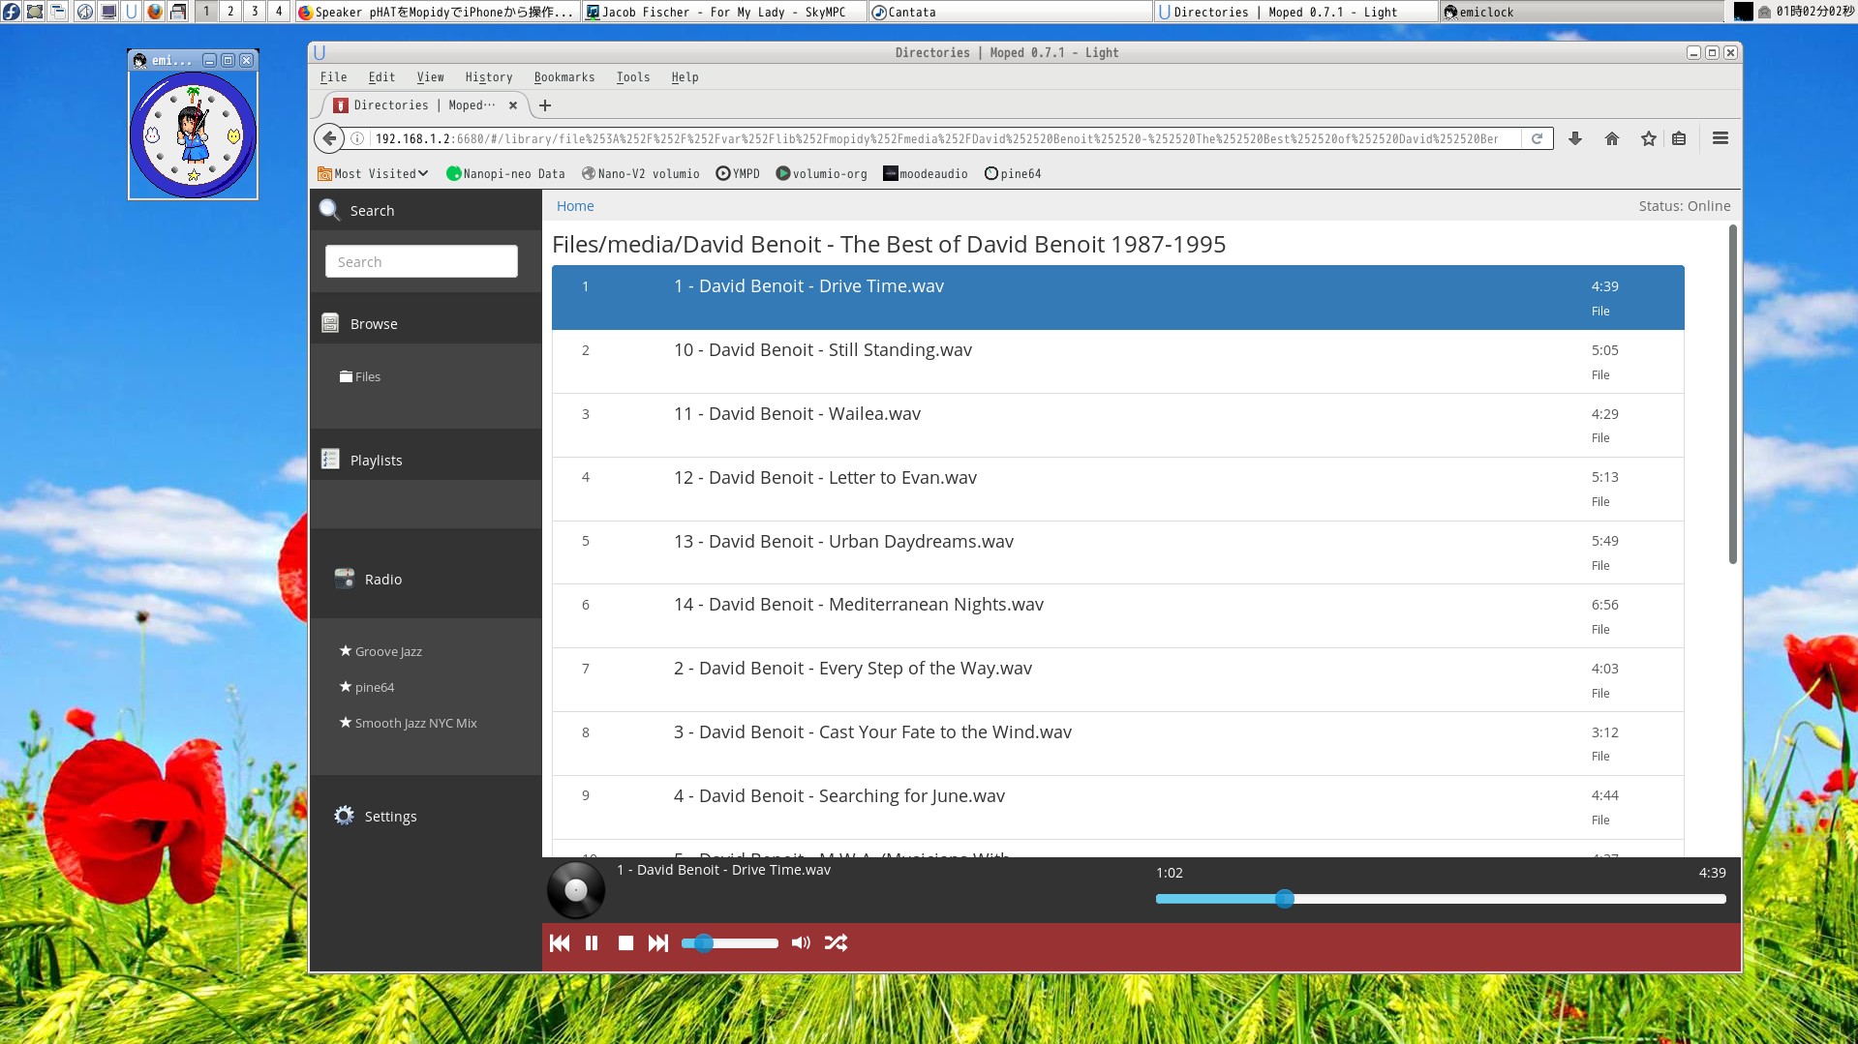This screenshot has width=1858, height=1044.
Task: Open Settings in the sidebar
Action: click(389, 817)
